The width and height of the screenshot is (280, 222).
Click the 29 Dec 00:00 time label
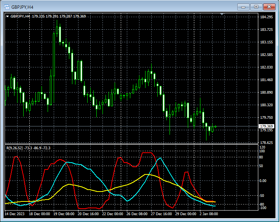click(x=186, y=214)
